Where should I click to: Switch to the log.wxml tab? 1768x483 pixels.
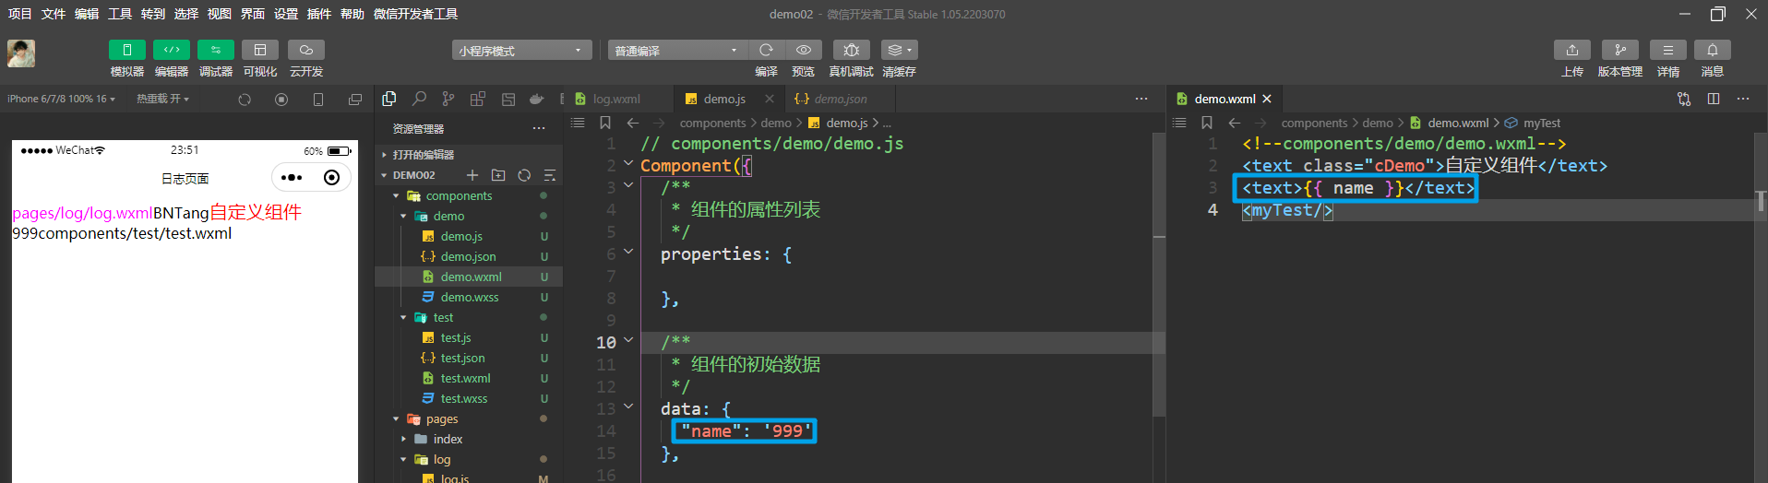615,99
